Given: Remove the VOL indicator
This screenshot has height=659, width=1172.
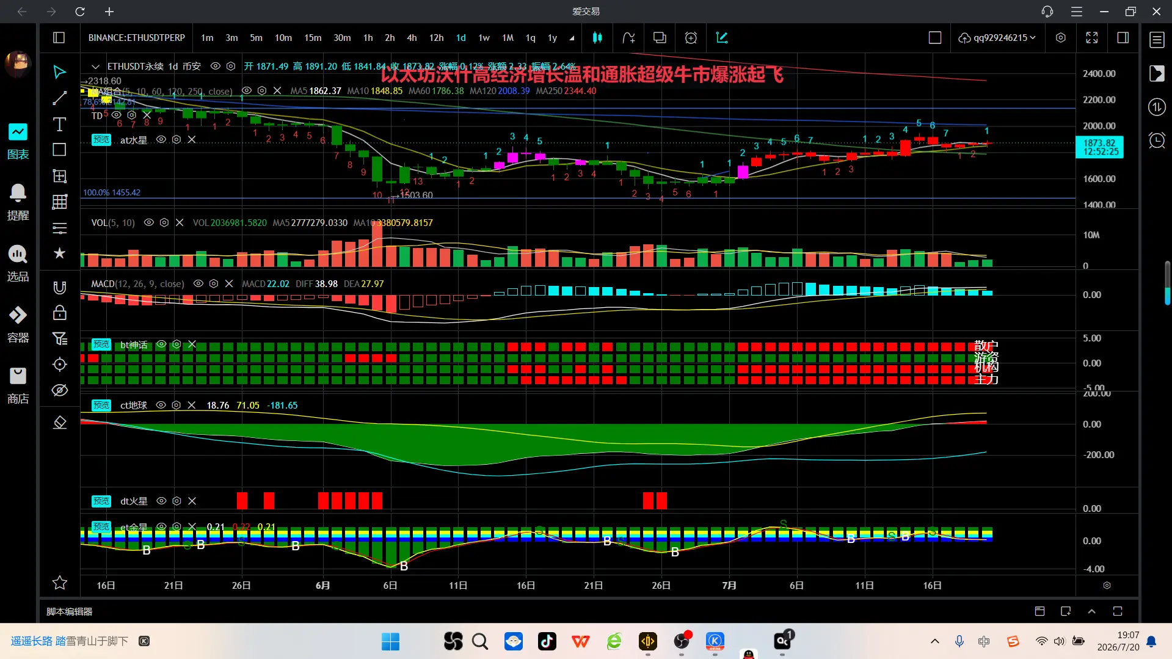Looking at the screenshot, I should point(180,222).
